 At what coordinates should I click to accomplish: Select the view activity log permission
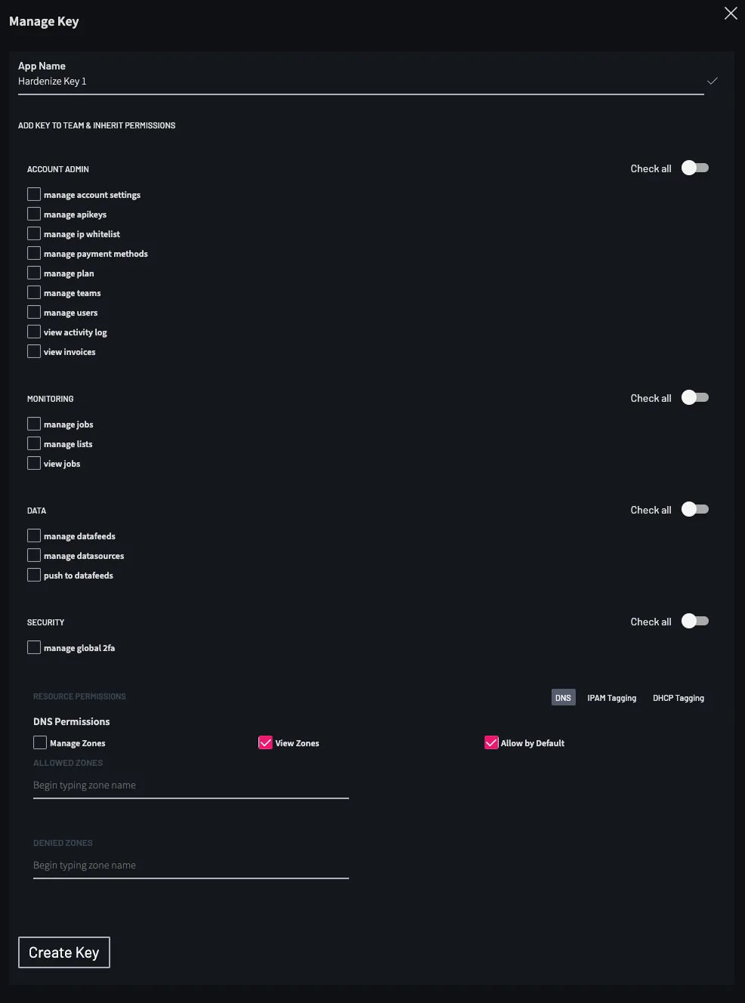33,331
